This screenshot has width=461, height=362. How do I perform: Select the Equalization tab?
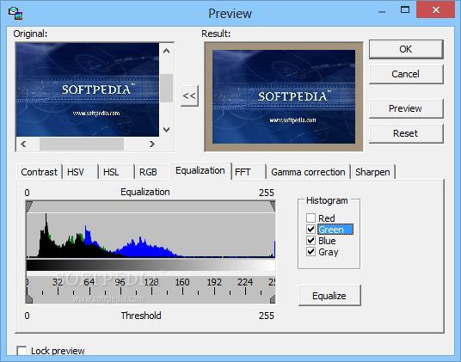200,171
